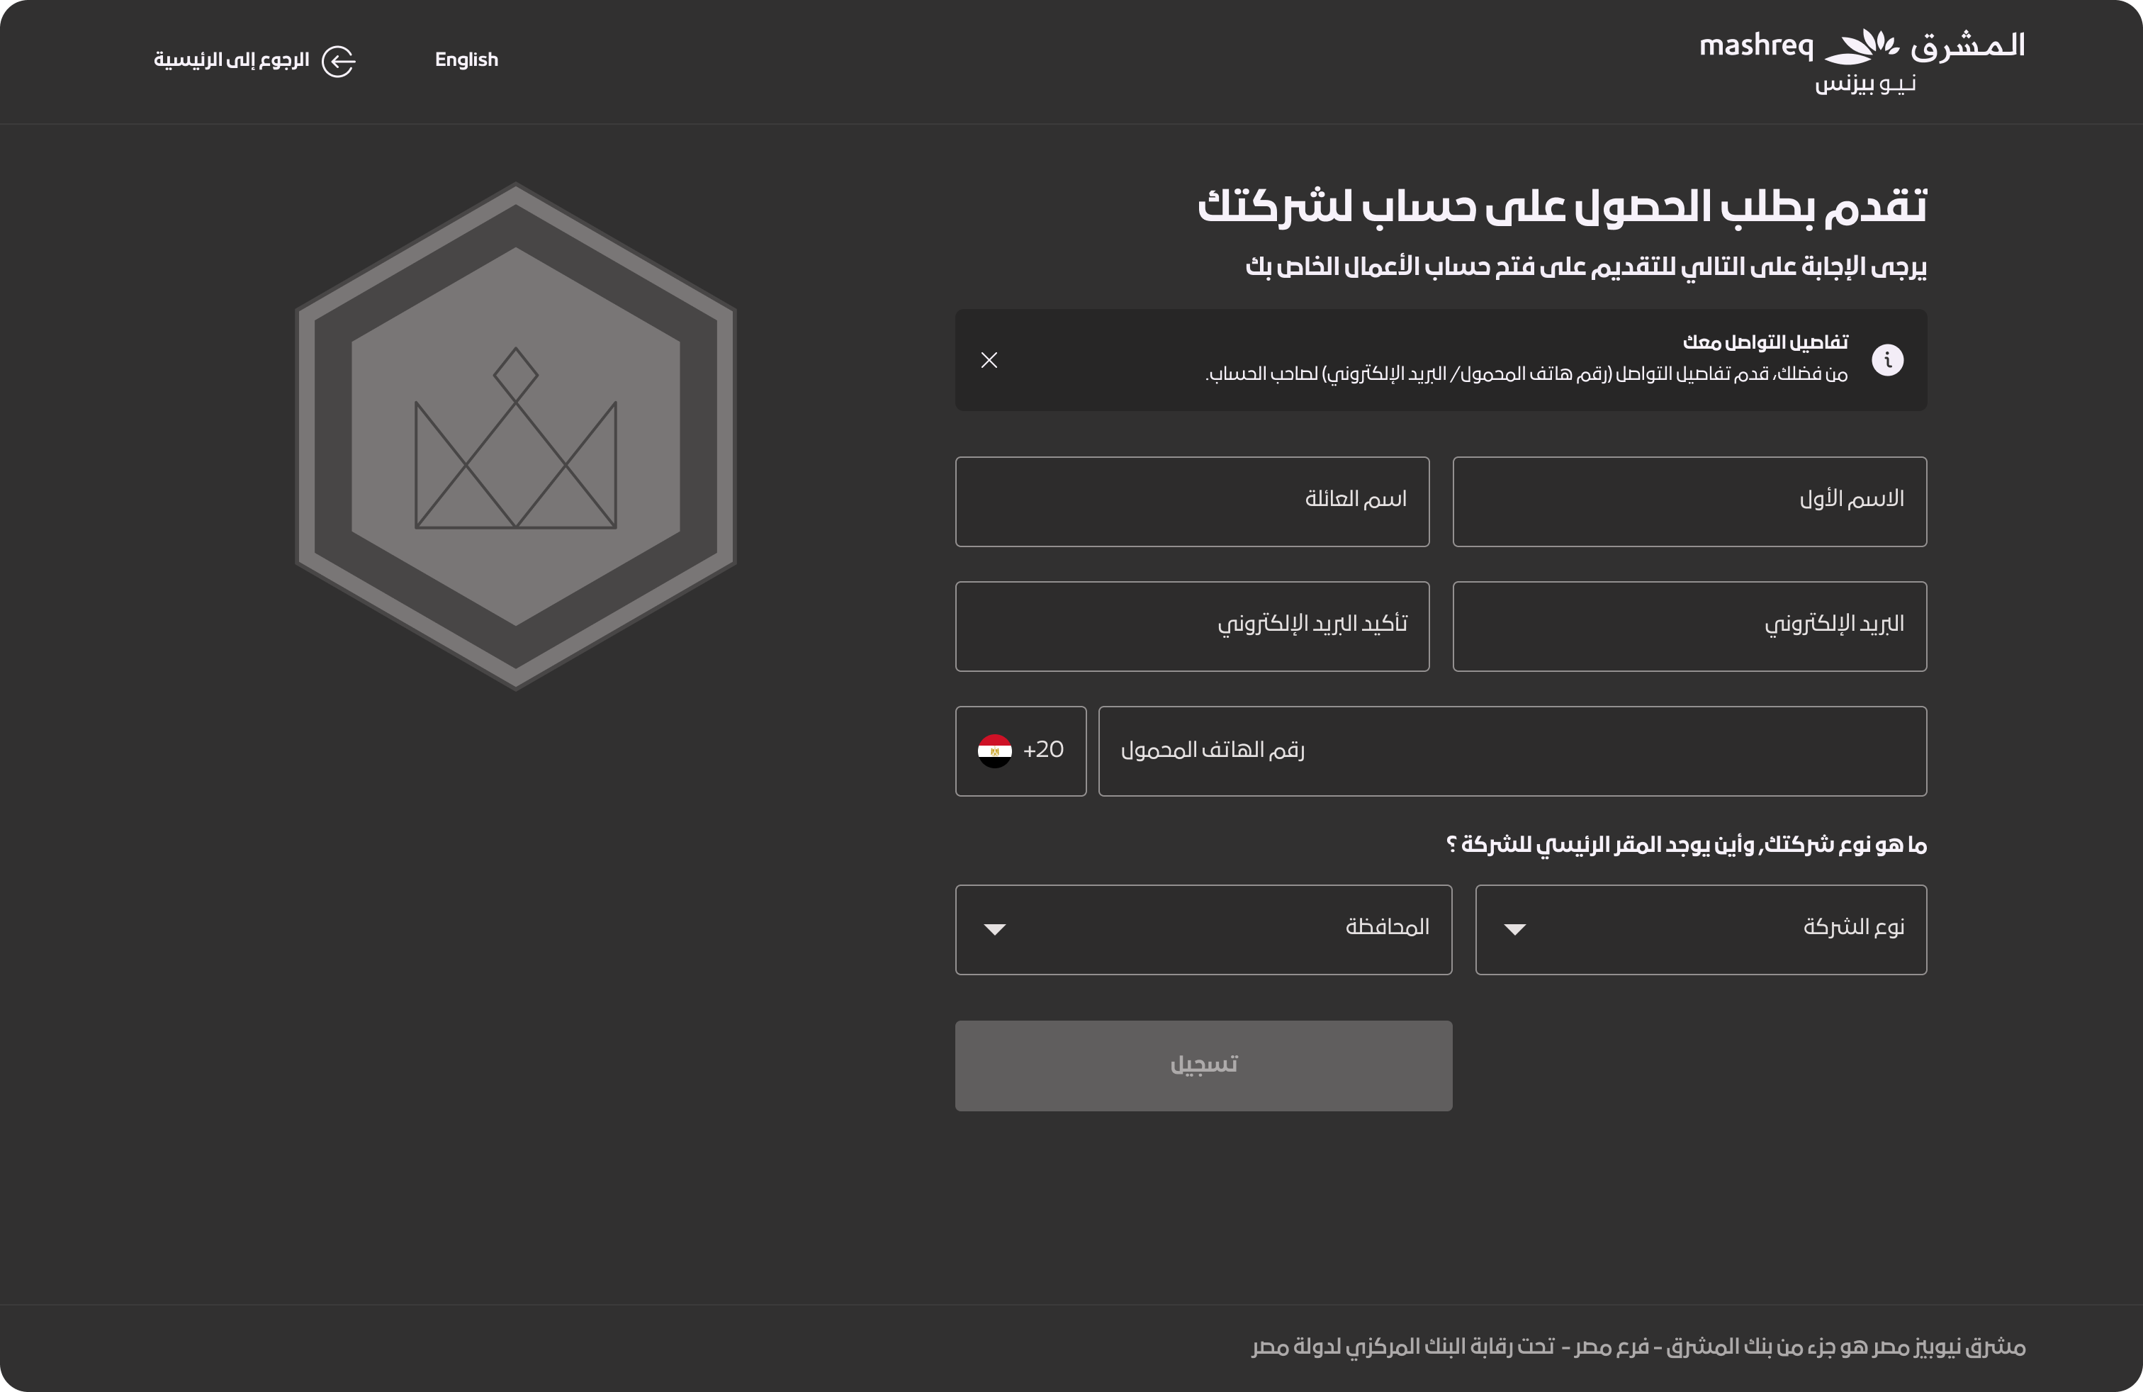Screen dimensions: 2143x1392
Task: Expand the governorate (المحافظة) dropdown arrow
Action: [x=994, y=929]
